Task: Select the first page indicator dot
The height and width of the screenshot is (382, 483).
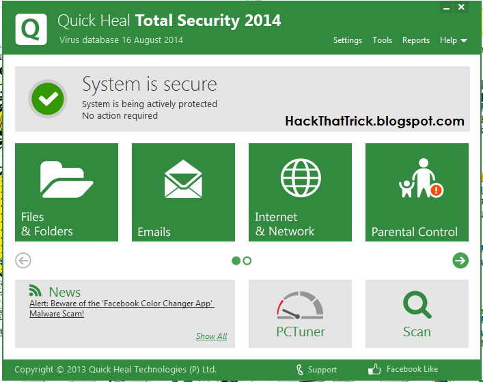Action: 236,261
